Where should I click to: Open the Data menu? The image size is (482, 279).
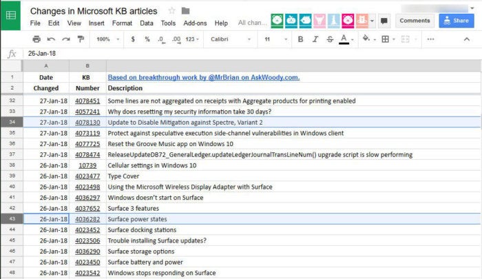coord(146,23)
